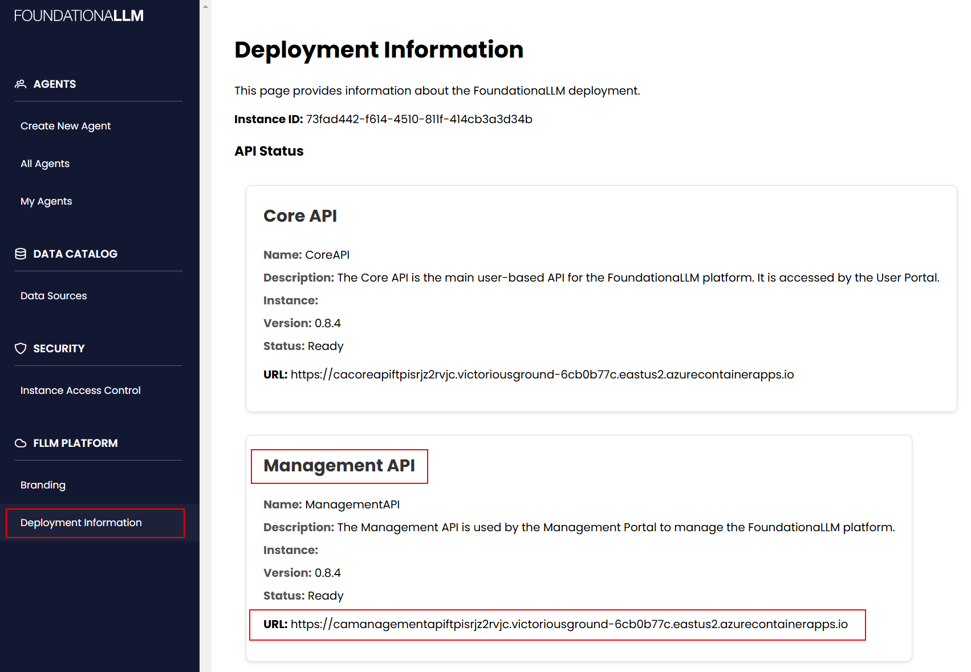Click the Management API card heading
The width and height of the screenshot is (971, 672).
340,465
